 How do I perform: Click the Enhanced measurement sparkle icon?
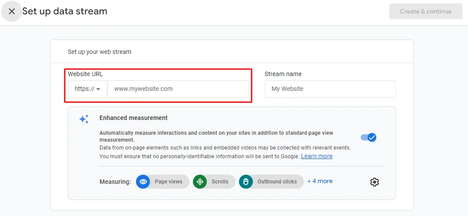[84, 119]
